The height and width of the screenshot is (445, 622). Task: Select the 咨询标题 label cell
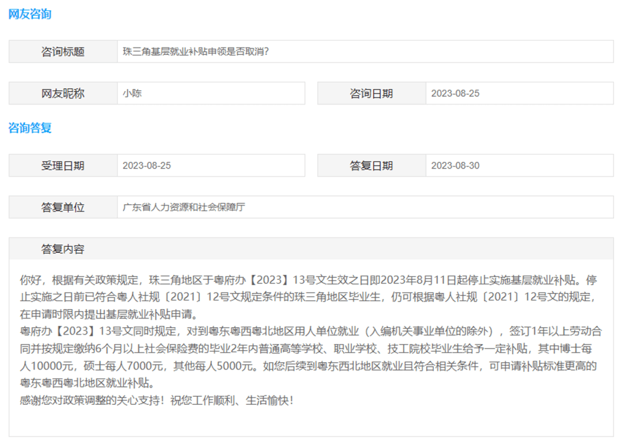pos(63,52)
